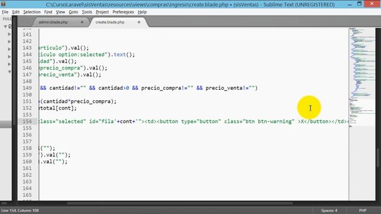Open the Goto menu

point(73,12)
